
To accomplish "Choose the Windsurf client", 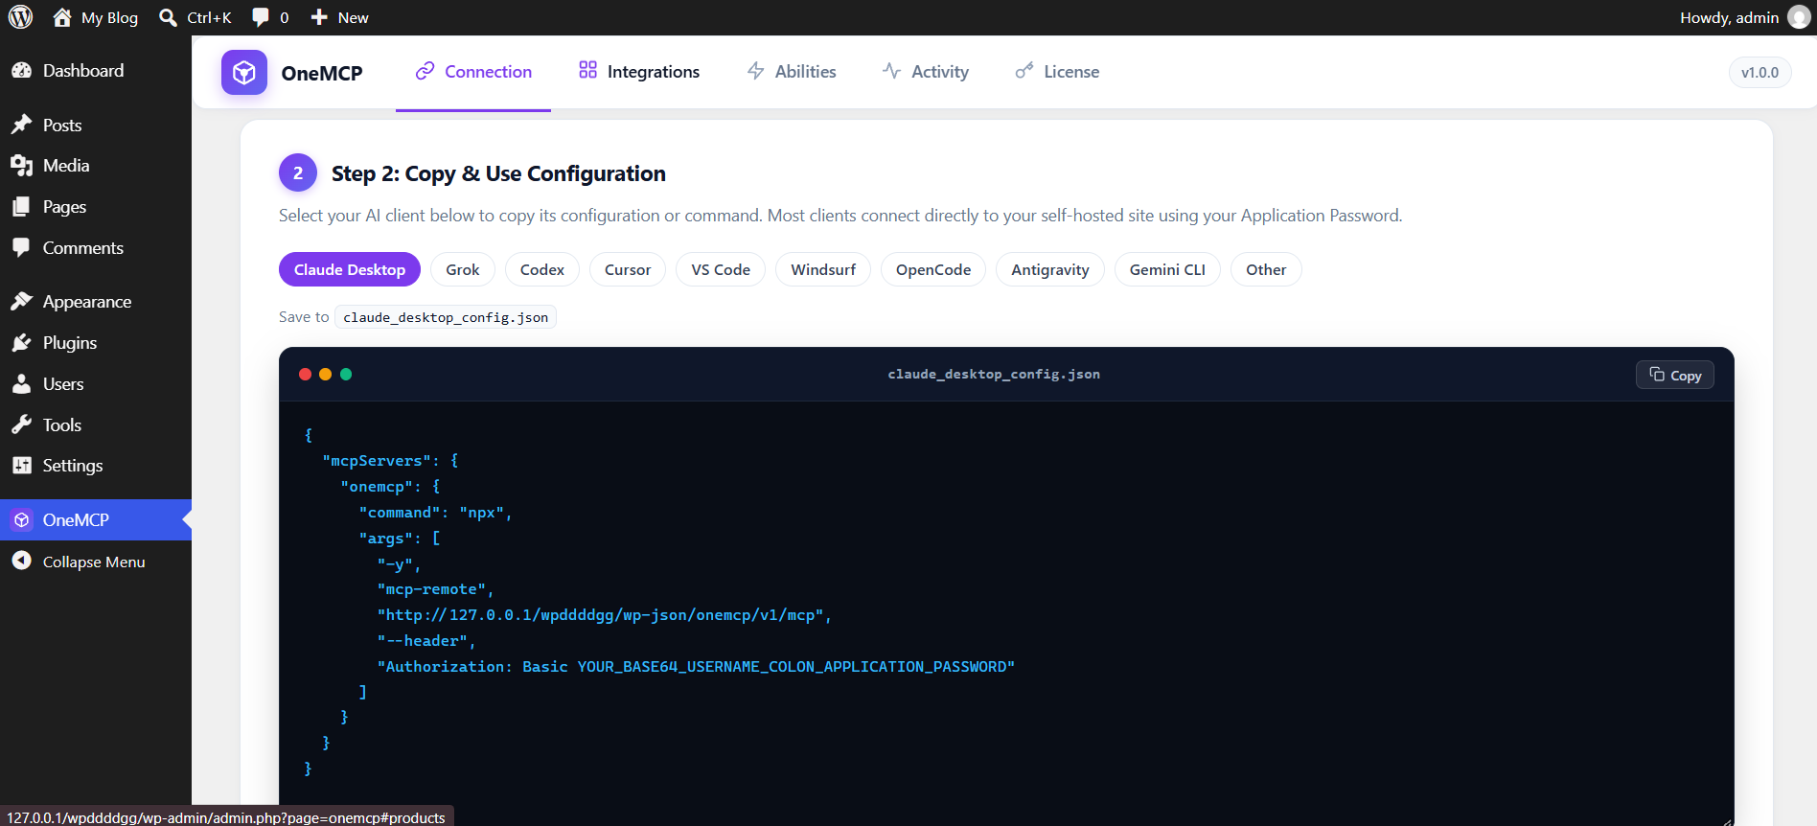I will point(823,269).
